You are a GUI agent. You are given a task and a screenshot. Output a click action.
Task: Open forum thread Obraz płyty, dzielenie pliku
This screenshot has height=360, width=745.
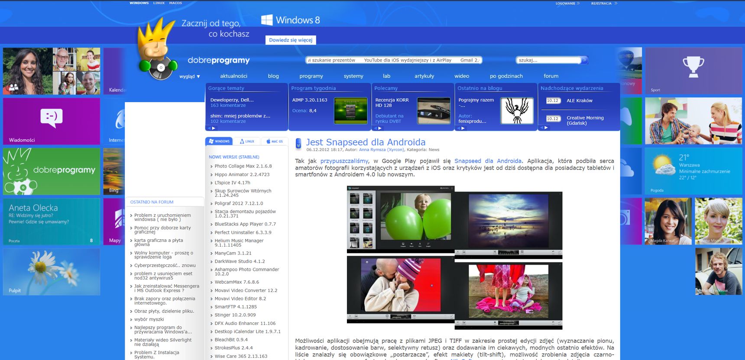click(x=164, y=311)
